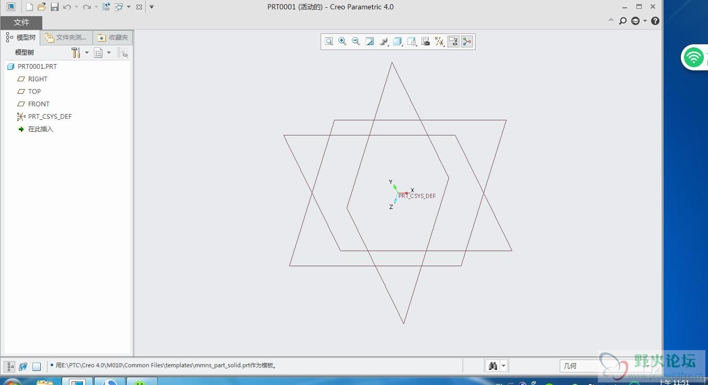
Task: Open the view manager icon
Action: [x=412, y=42]
